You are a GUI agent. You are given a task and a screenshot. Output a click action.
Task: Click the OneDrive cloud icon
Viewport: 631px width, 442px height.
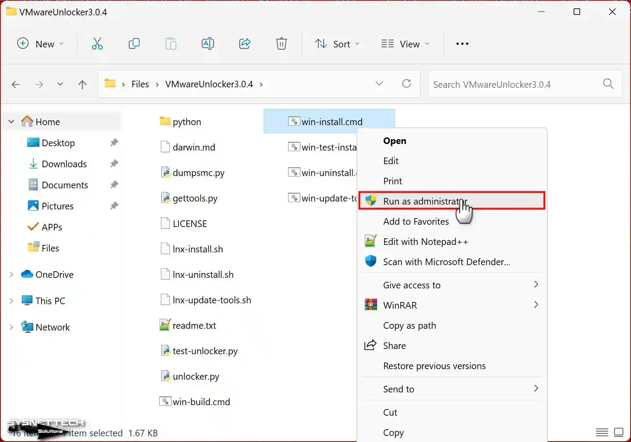pos(27,274)
